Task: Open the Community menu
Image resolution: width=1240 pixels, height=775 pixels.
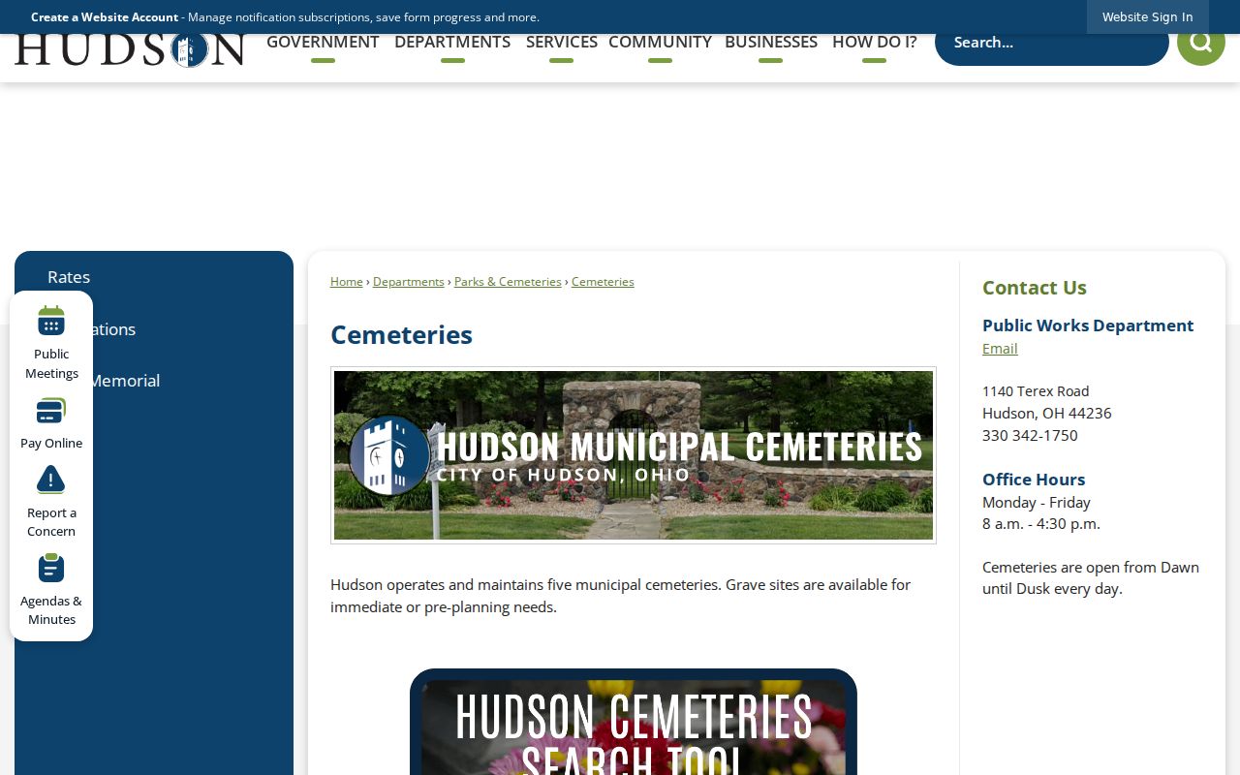Action: 660,42
